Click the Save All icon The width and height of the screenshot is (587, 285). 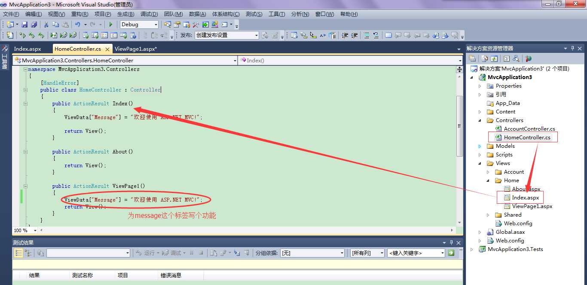tap(34, 25)
